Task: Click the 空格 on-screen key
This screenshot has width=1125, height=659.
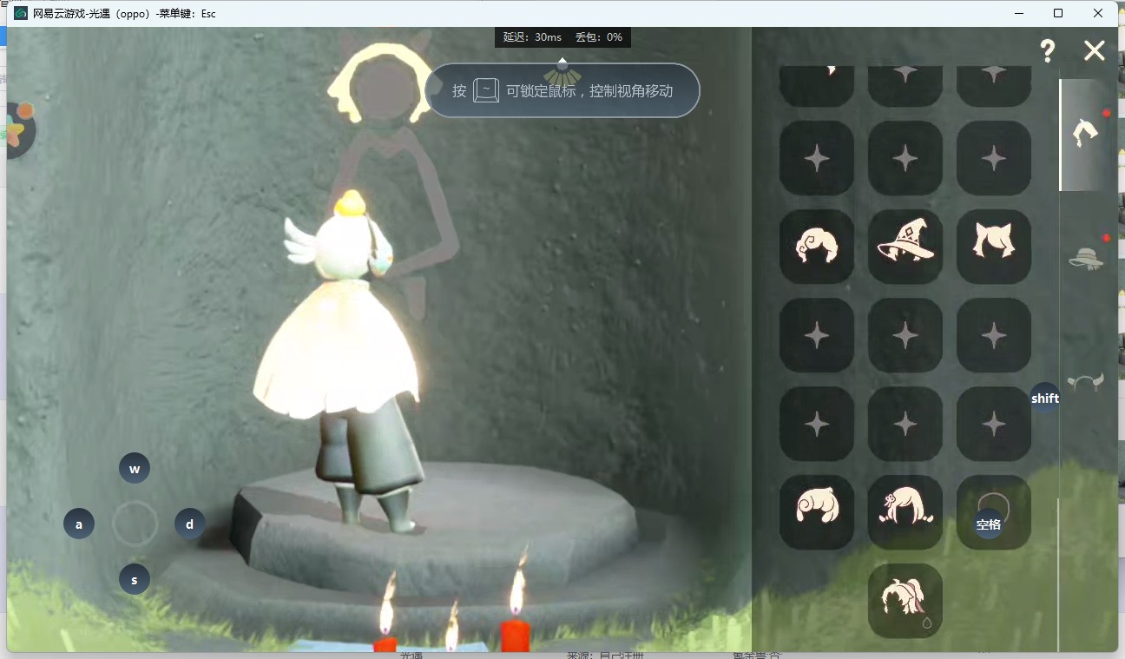Action: (989, 524)
